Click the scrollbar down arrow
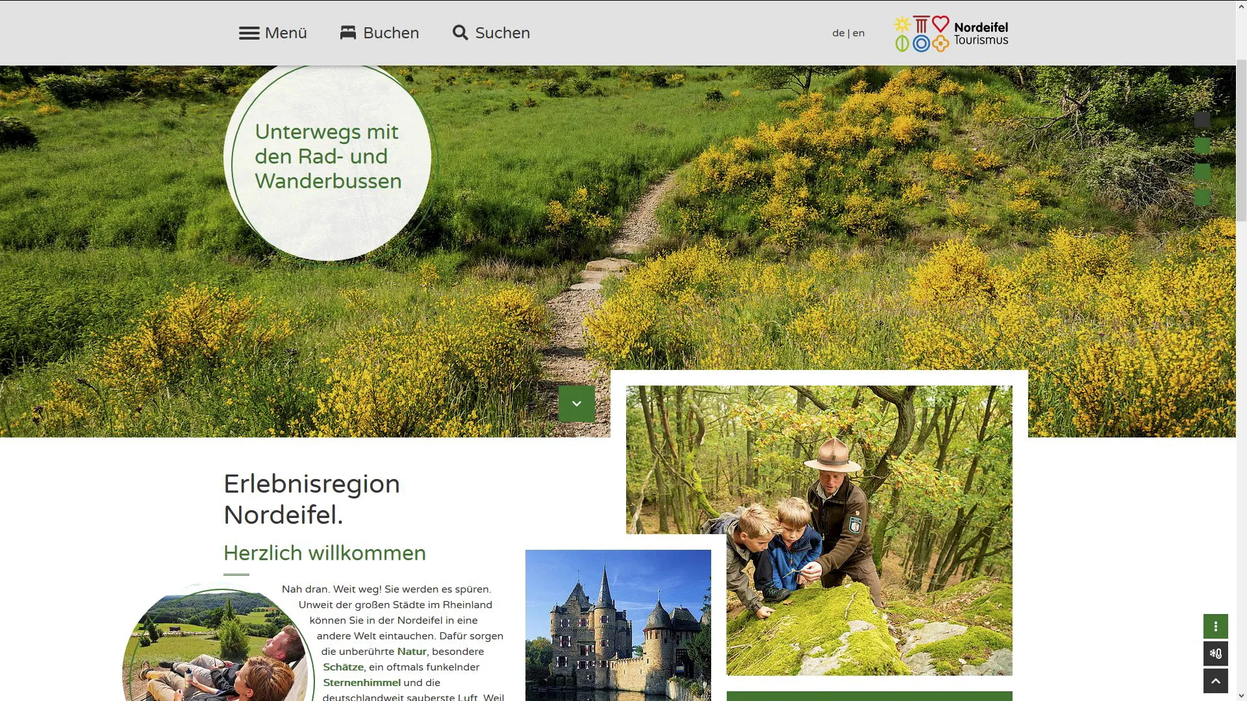1247x701 pixels. [1241, 696]
